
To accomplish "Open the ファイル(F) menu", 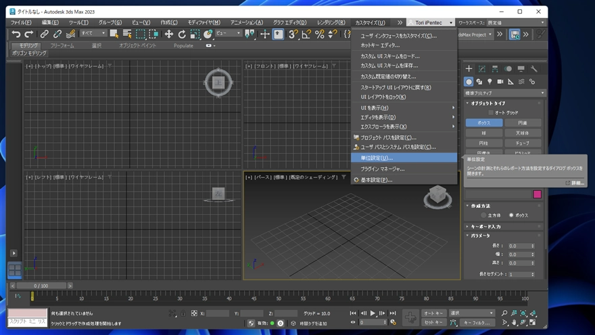I will click(21, 23).
